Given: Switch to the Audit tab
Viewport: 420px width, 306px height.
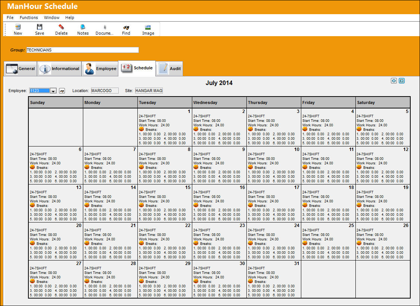Looking at the screenshot, I should click(x=169, y=69).
